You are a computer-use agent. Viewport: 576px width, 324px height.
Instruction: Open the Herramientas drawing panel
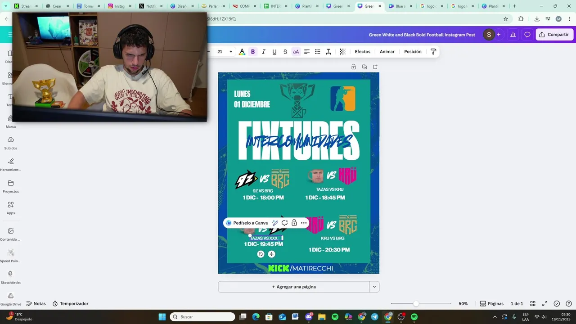pyautogui.click(x=11, y=164)
